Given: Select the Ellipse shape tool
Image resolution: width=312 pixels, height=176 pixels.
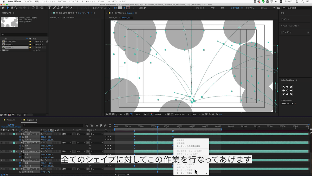Looking at the screenshot, I should [42, 8].
